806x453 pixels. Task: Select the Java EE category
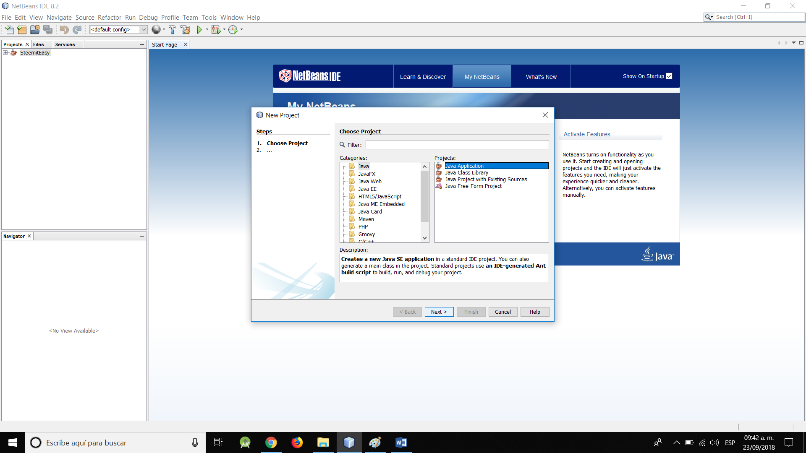[367, 189]
